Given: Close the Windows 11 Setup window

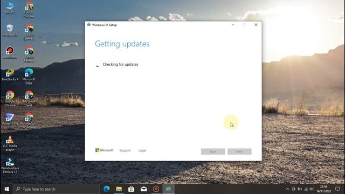Looking at the screenshot, I should pos(256,25).
